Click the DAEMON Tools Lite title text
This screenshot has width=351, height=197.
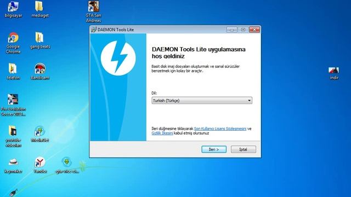click(116, 30)
